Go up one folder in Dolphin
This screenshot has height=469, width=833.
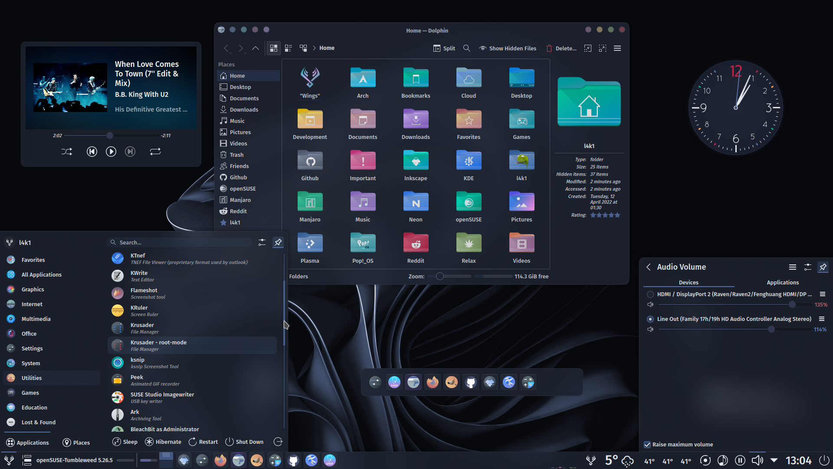click(256, 48)
